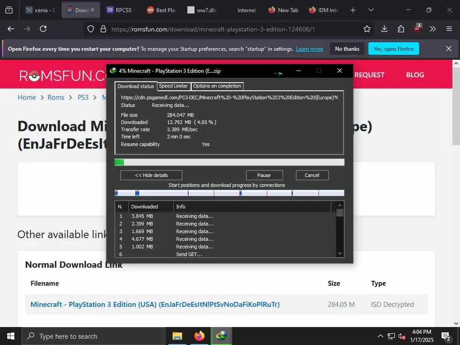Sort connections by Downloaded column
Image resolution: width=460 pixels, height=345 pixels.
pyautogui.click(x=151, y=207)
